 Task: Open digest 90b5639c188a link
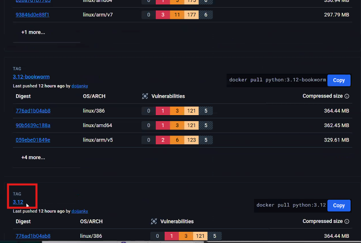33,125
